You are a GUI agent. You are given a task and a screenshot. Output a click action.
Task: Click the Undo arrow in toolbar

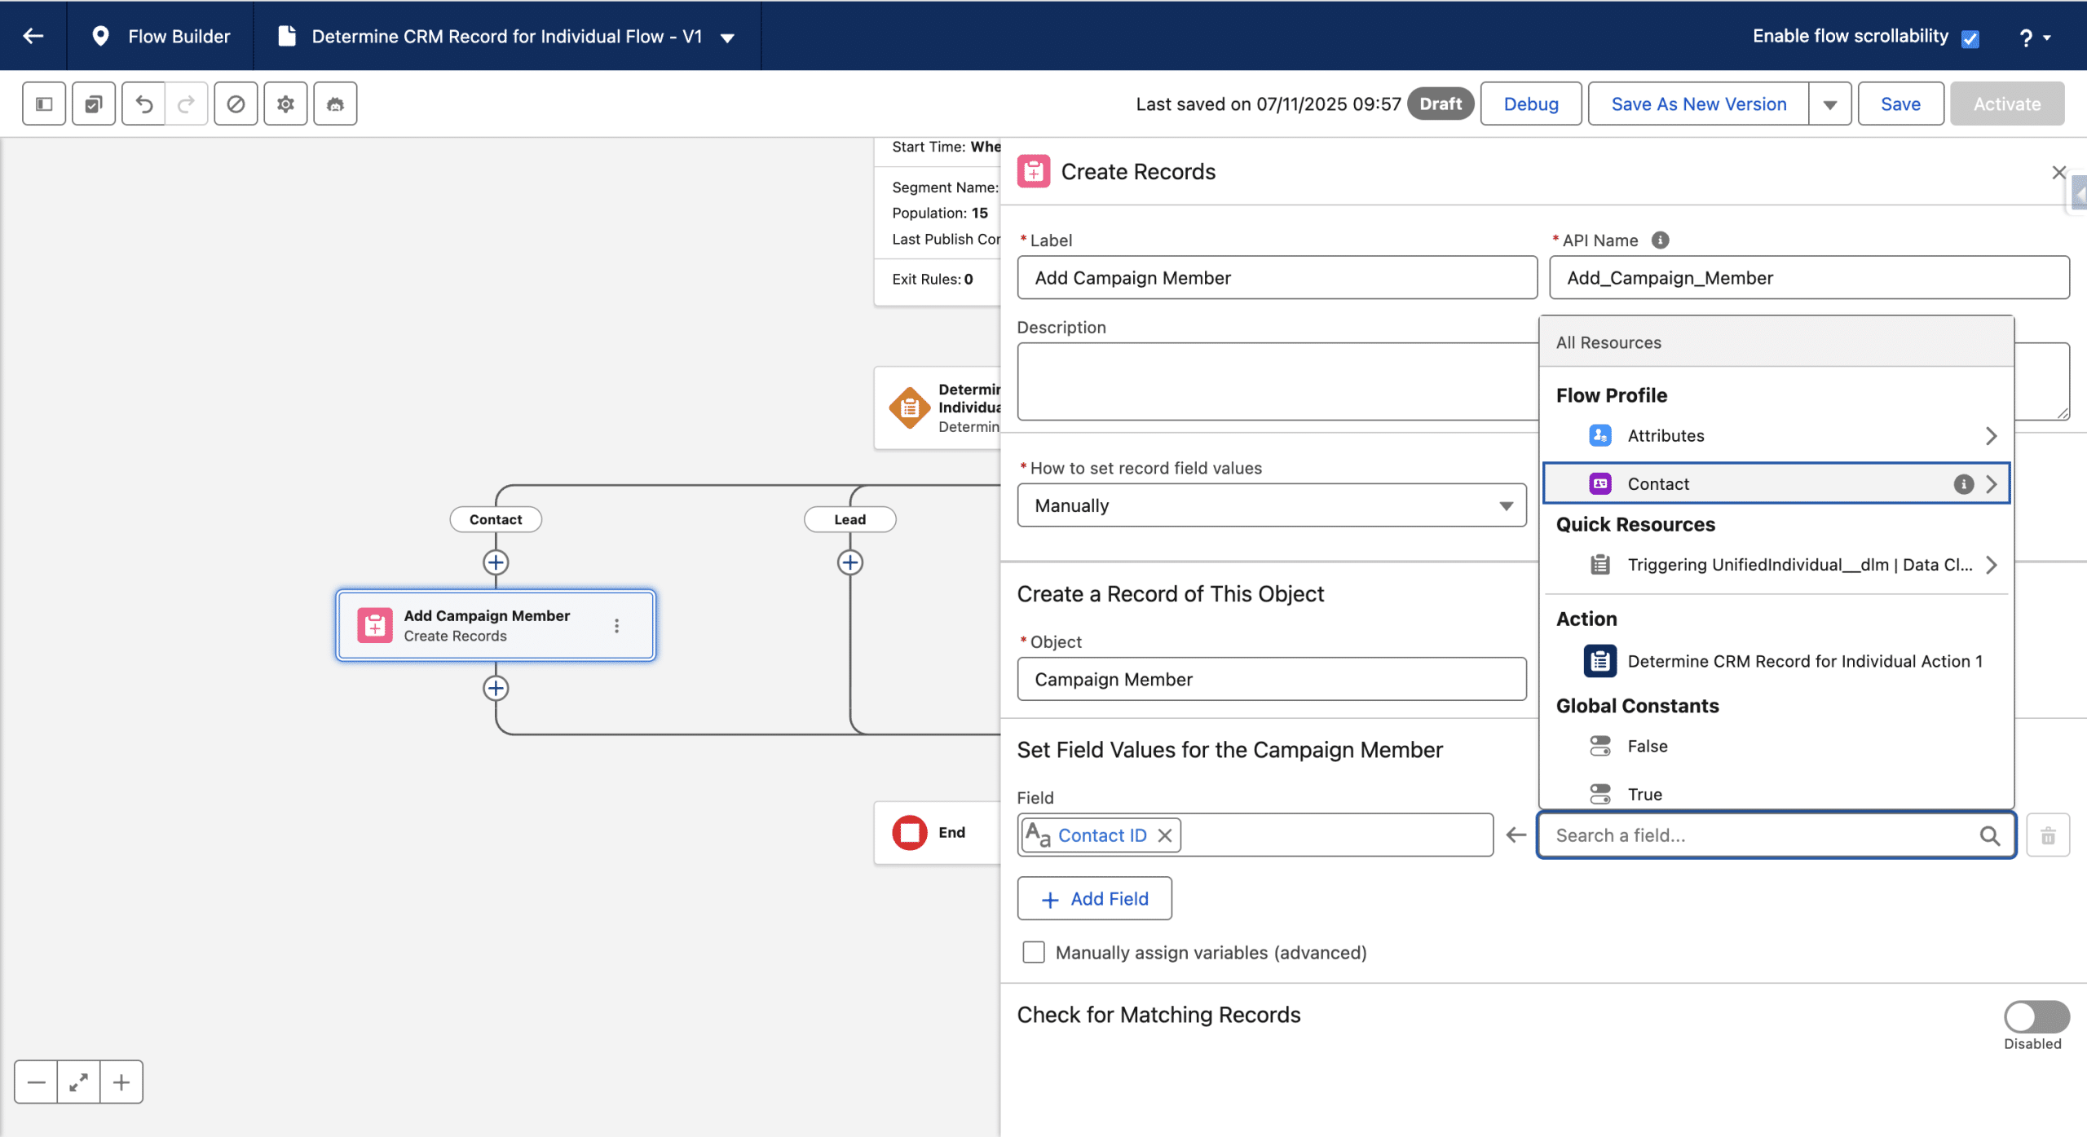(143, 104)
